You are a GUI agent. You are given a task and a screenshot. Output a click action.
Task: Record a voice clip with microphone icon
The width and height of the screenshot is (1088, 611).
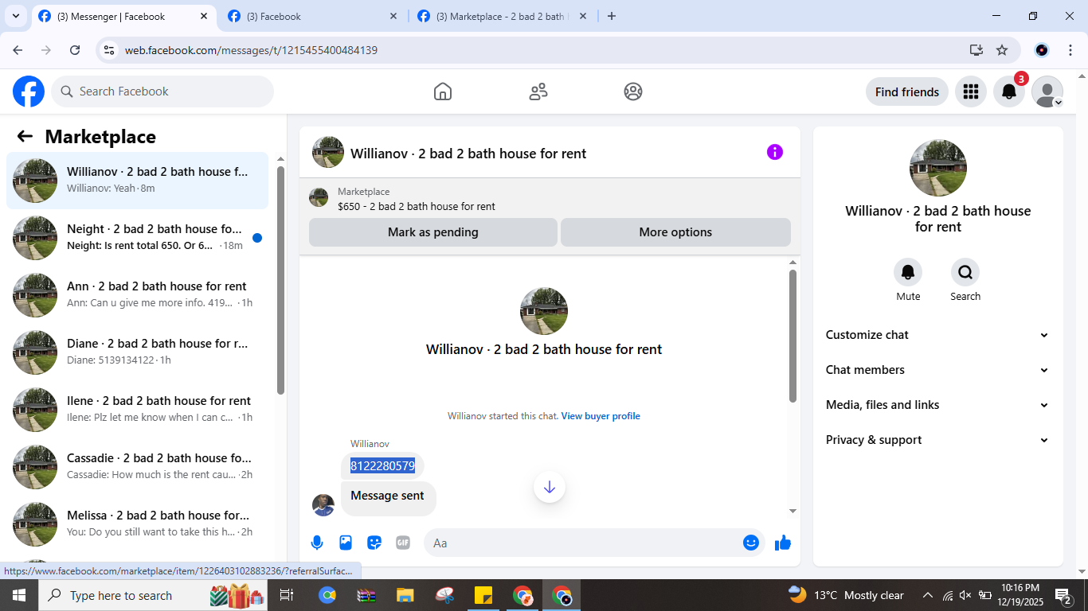317,543
